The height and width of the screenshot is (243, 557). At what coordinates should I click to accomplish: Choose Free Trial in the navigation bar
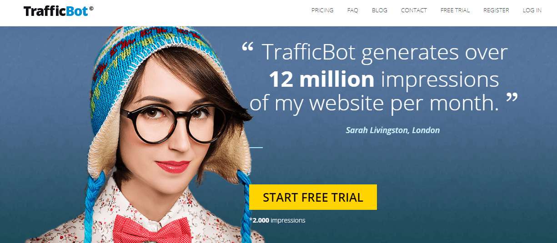(455, 10)
